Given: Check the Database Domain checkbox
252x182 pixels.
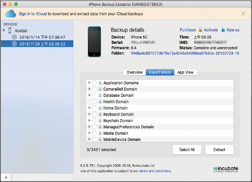Looking at the screenshot, I should [x=94, y=95].
